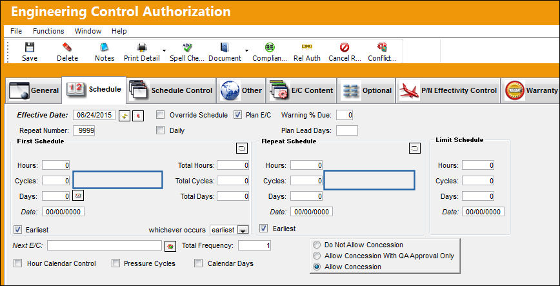This screenshot has width=560, height=286.
Task: Open the P/N Effectivity Control tab
Action: [448, 91]
